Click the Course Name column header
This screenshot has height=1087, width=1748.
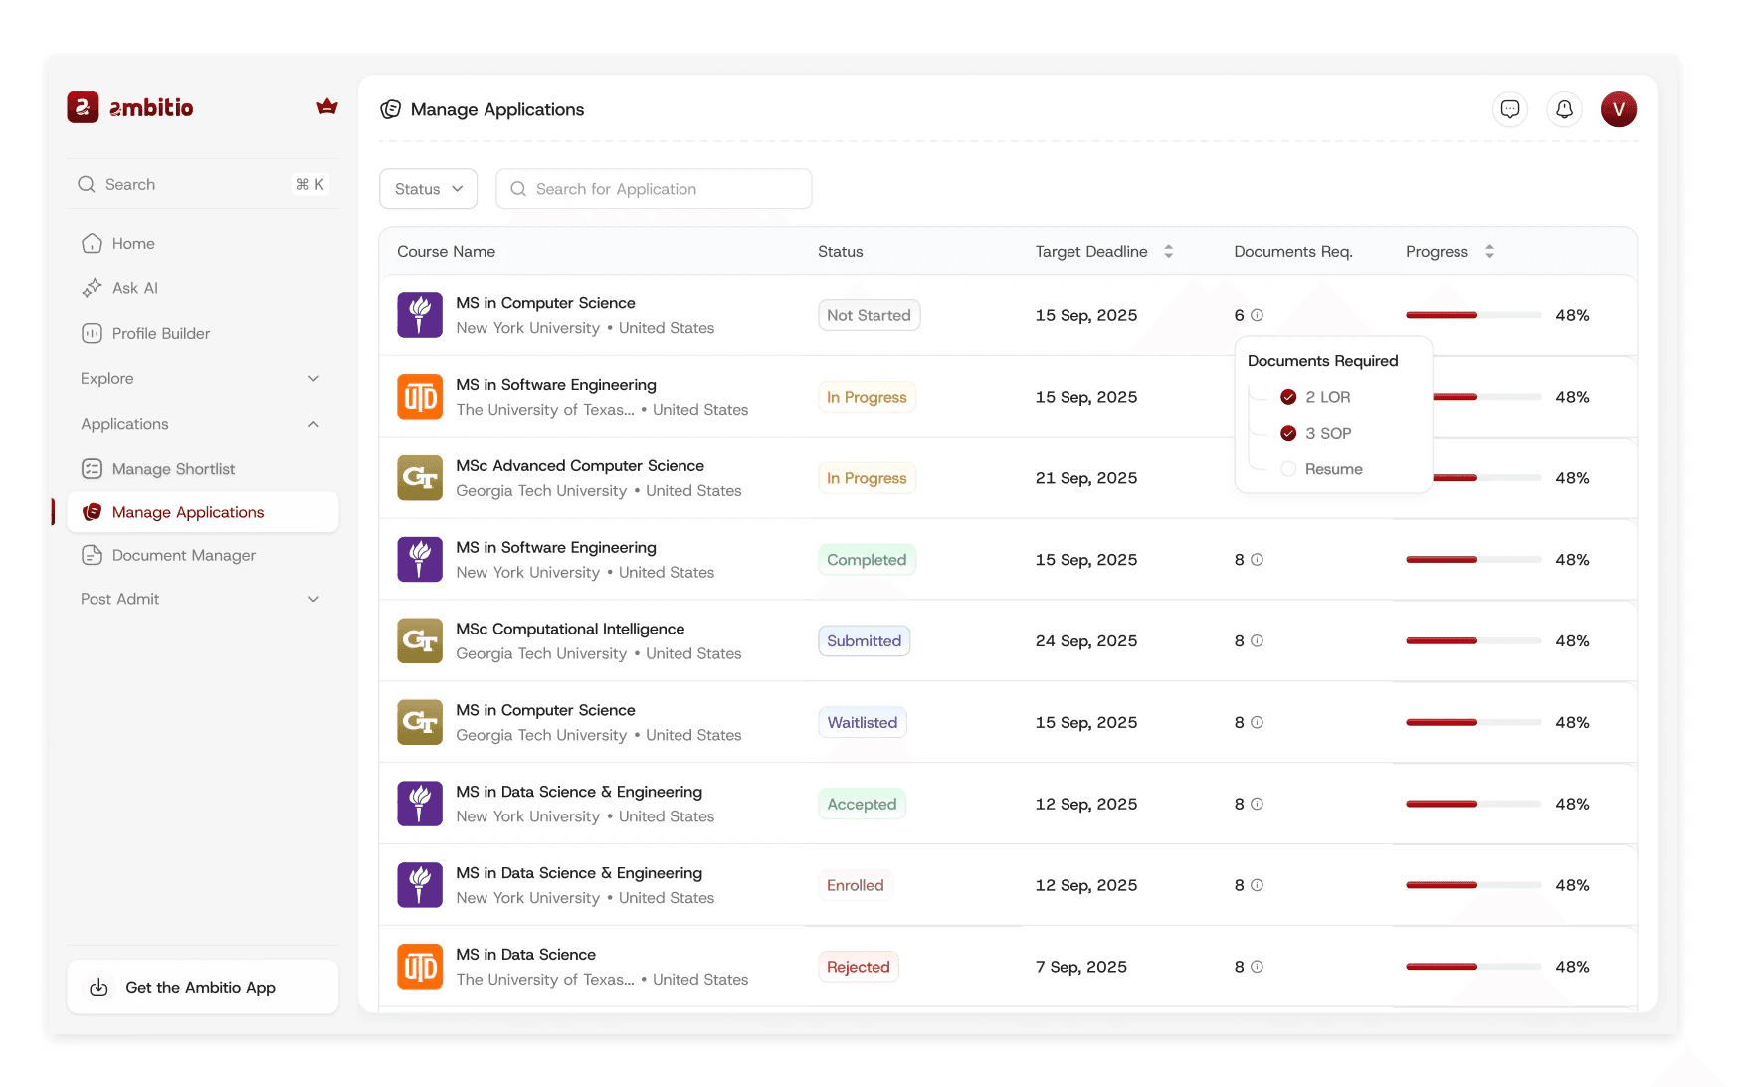[446, 252]
